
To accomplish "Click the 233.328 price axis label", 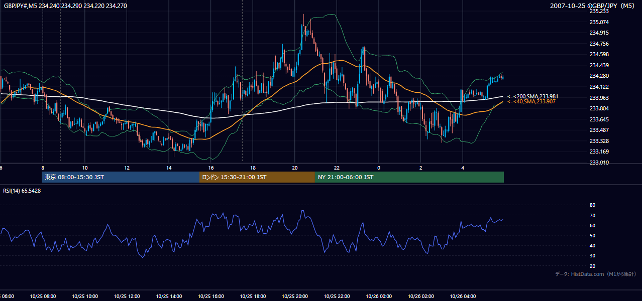I will (599, 141).
